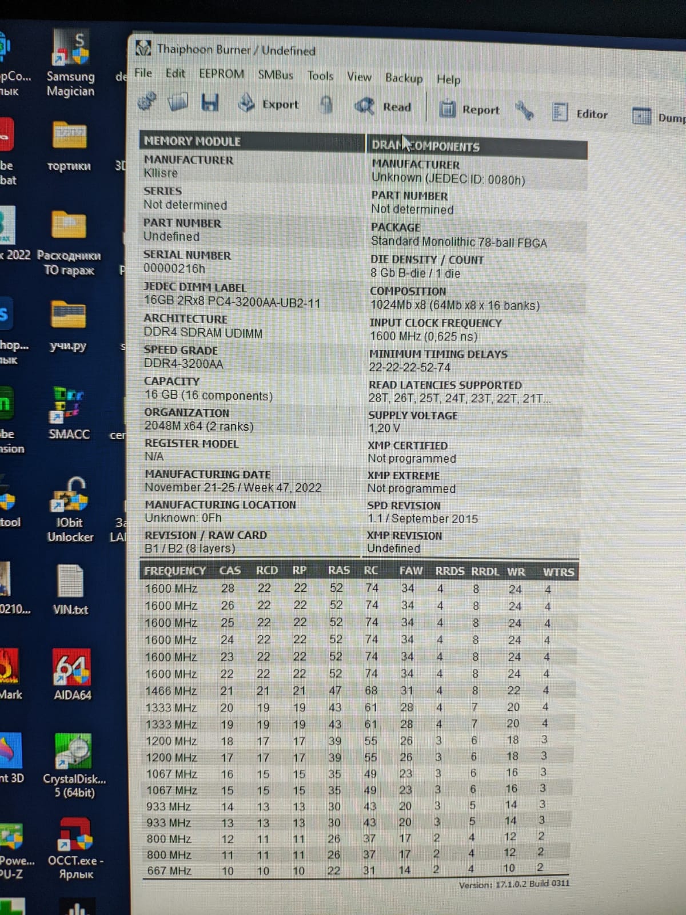Open the Backup menu
The height and width of the screenshot is (915, 686).
404,78
